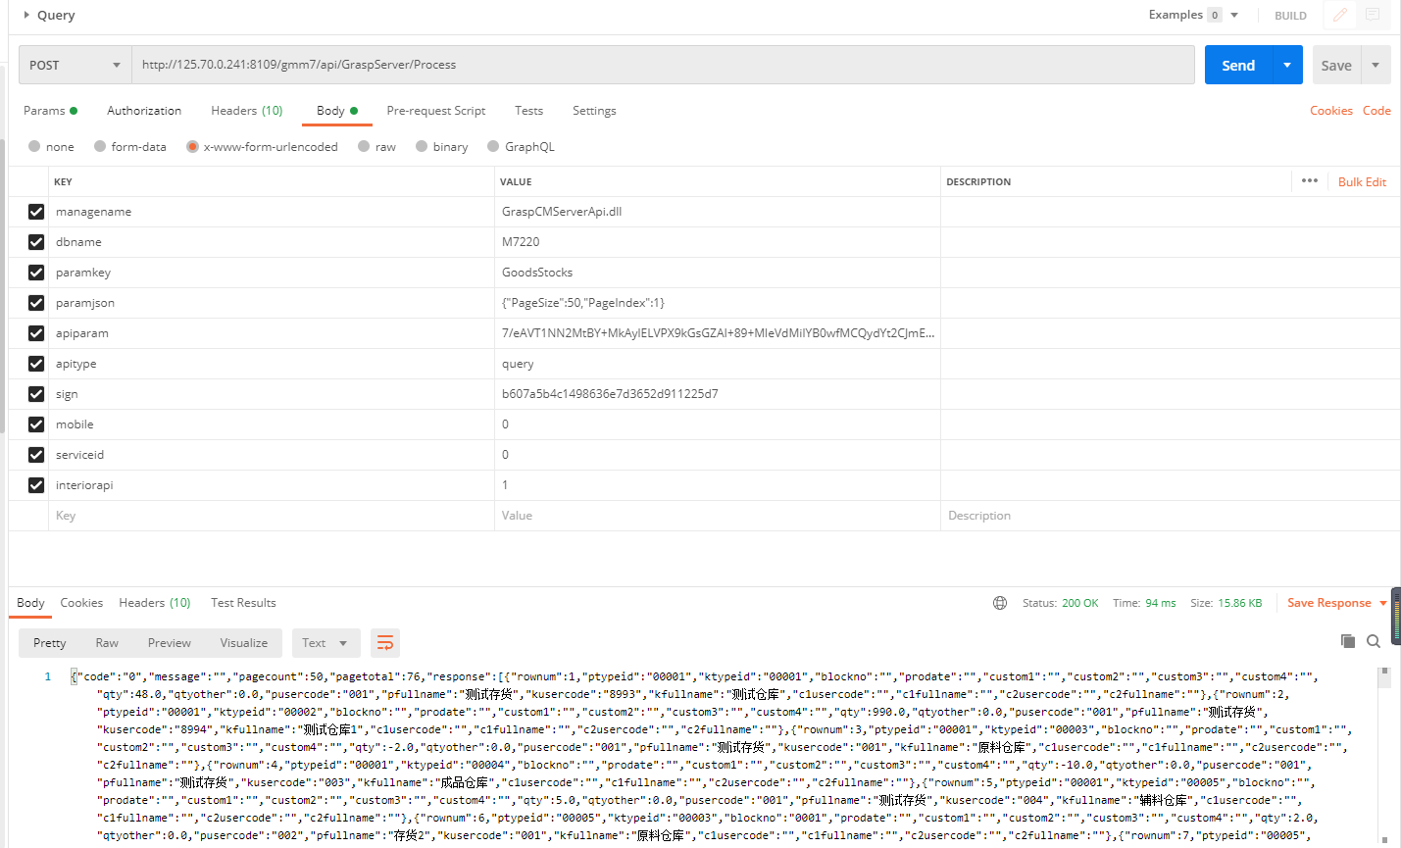
Task: Click the globe network icon beside Status
Action: pos(1000,603)
